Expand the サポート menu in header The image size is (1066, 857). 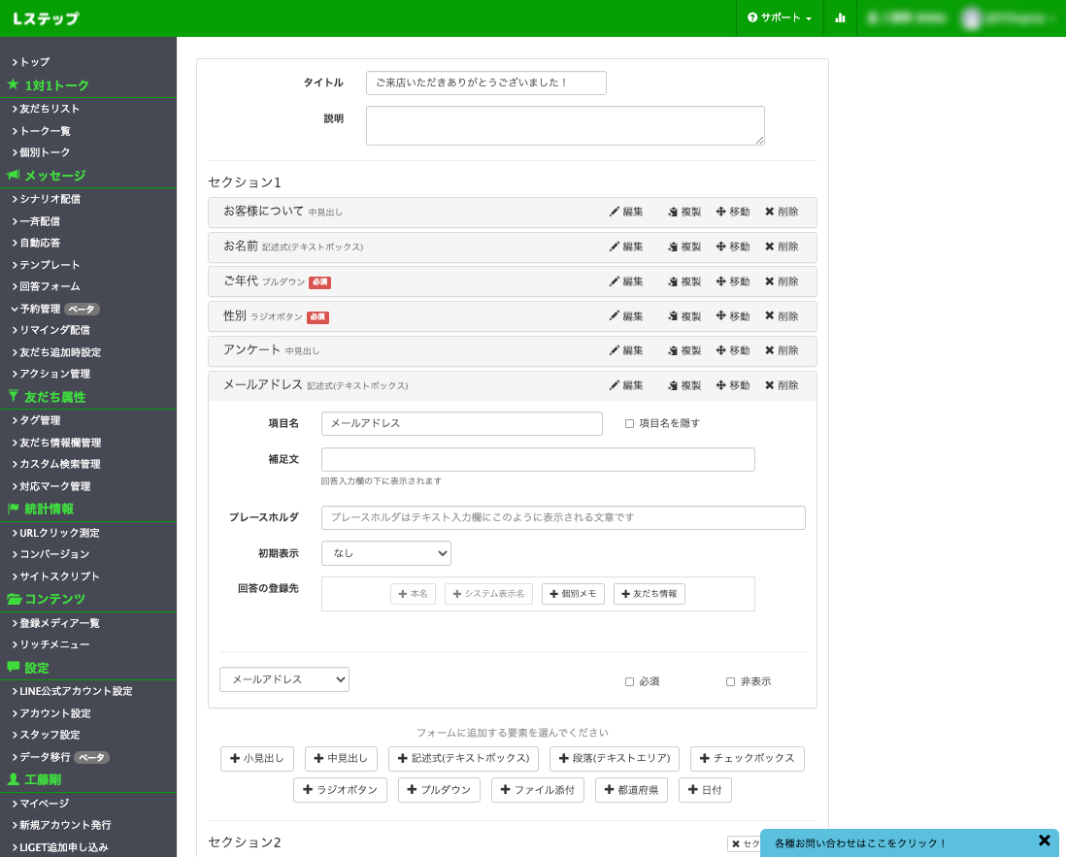pos(780,17)
